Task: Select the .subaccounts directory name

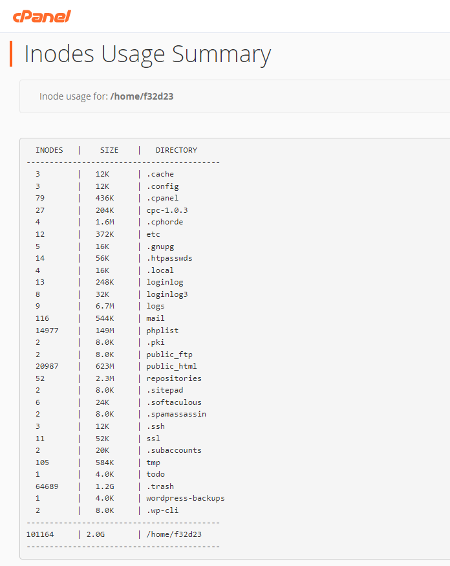Action: click(x=174, y=450)
